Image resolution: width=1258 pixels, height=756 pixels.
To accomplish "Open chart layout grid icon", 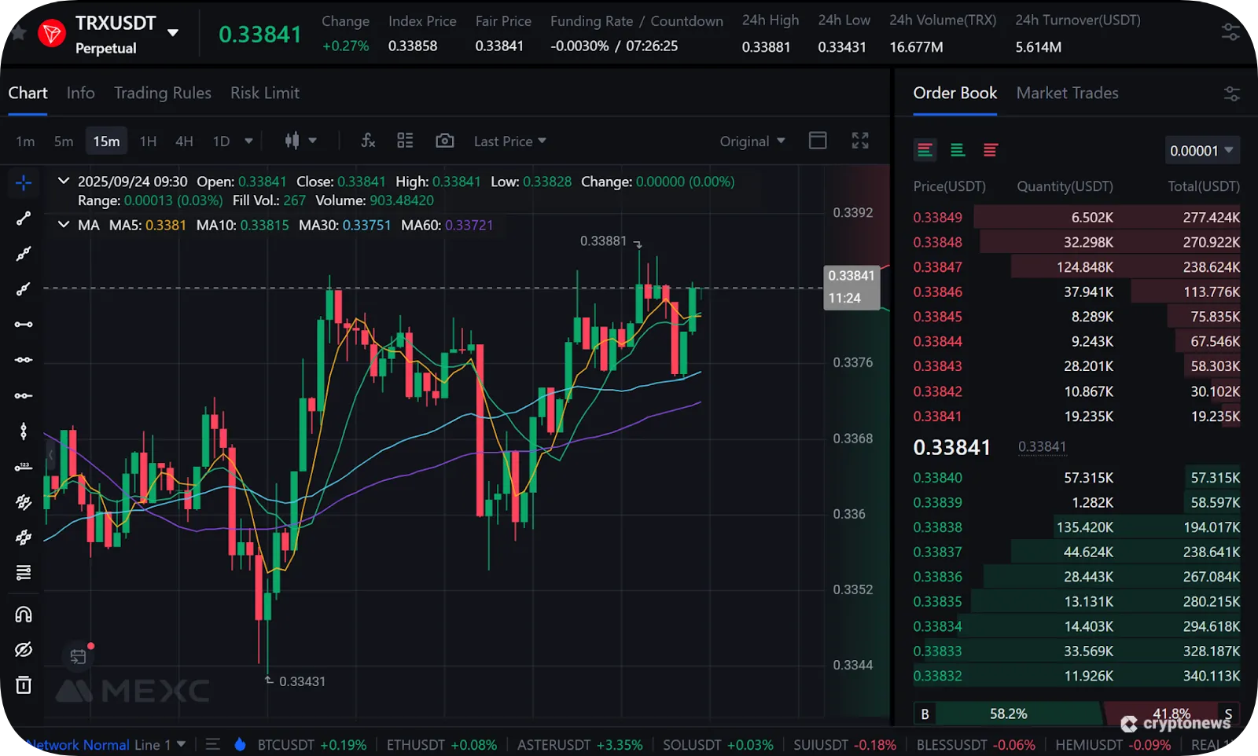I will point(405,141).
